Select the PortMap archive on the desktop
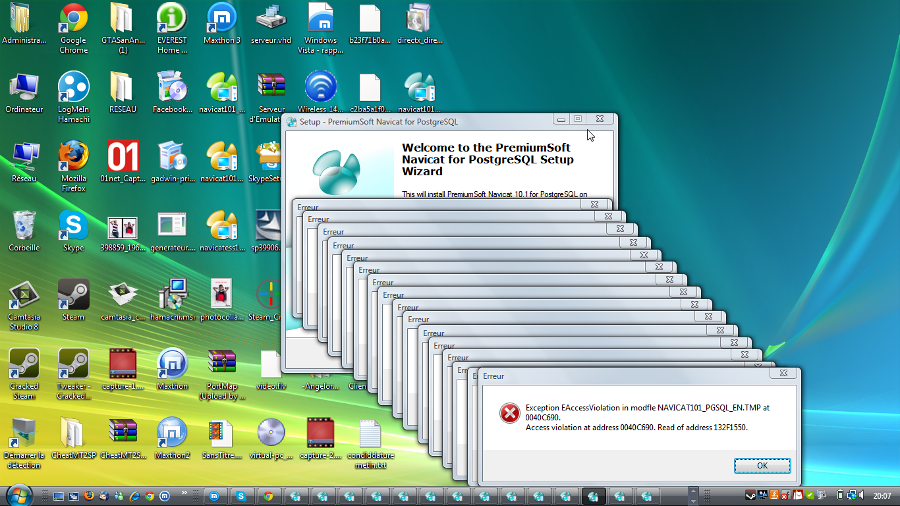900x506 pixels. pyautogui.click(x=222, y=374)
